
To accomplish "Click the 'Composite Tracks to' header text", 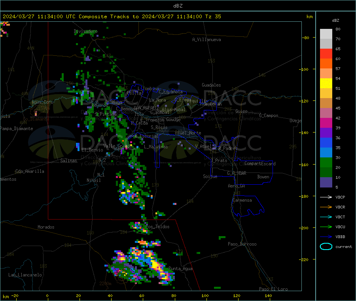I will [x=108, y=17].
